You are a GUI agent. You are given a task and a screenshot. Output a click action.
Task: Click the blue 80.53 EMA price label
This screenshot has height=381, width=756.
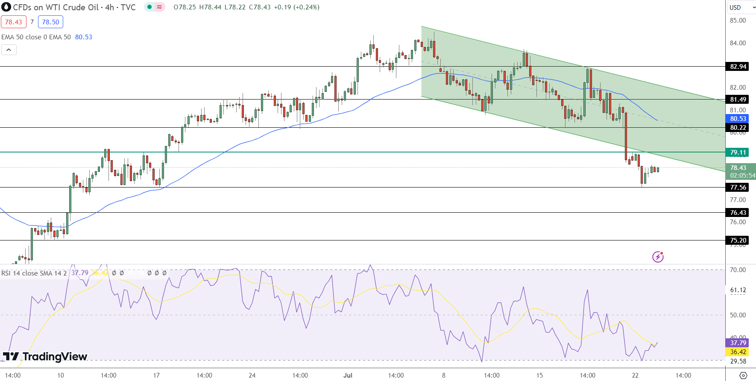[738, 119]
